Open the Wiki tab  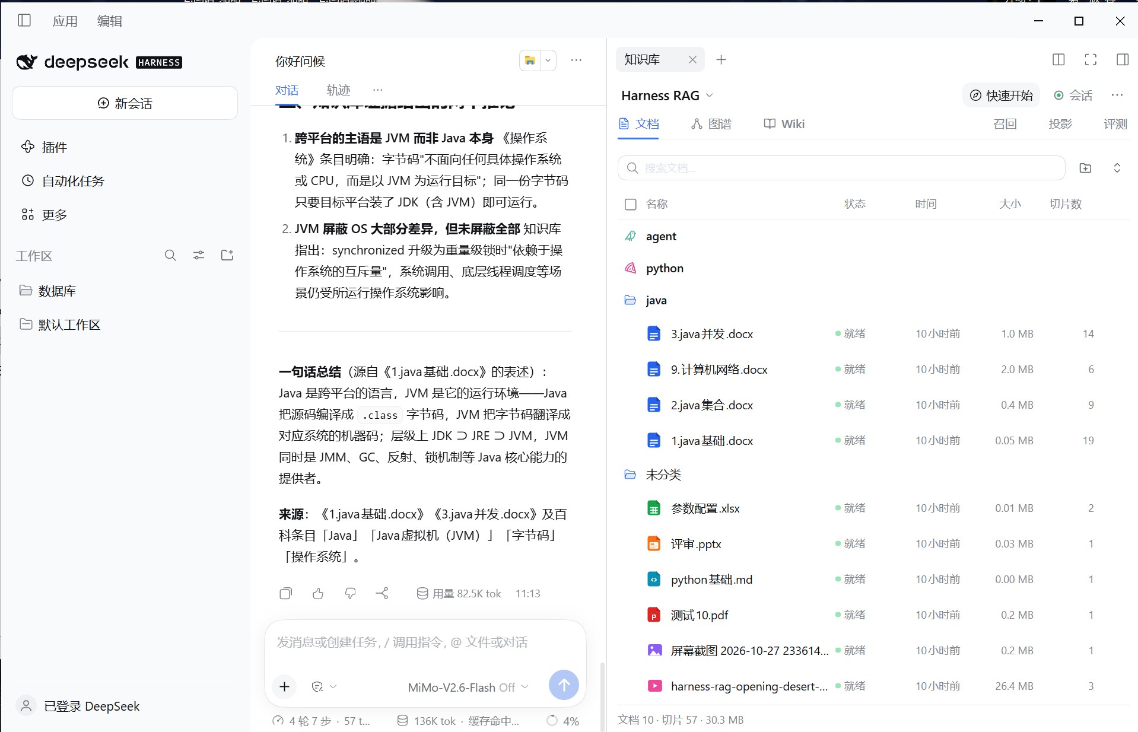(x=784, y=124)
